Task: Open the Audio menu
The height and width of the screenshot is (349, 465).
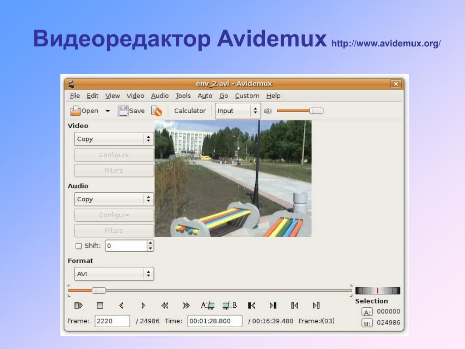Action: tap(160, 96)
